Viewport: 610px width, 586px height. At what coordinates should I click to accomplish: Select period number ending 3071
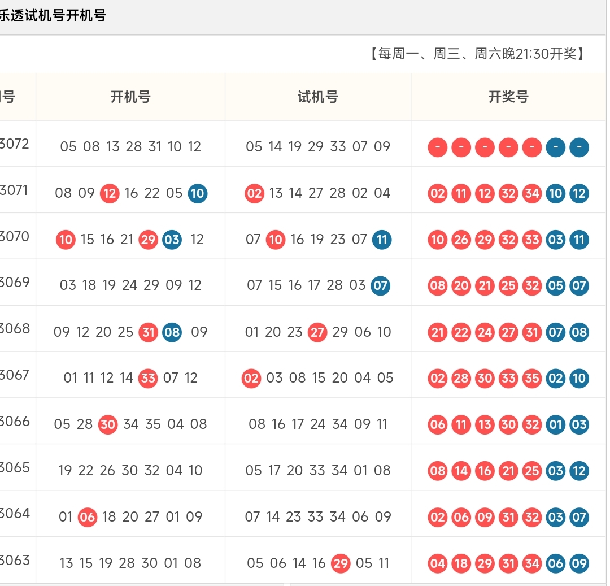pos(14,190)
